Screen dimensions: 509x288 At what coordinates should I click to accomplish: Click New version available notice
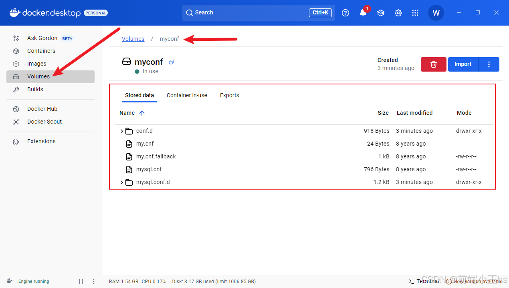click(x=474, y=282)
